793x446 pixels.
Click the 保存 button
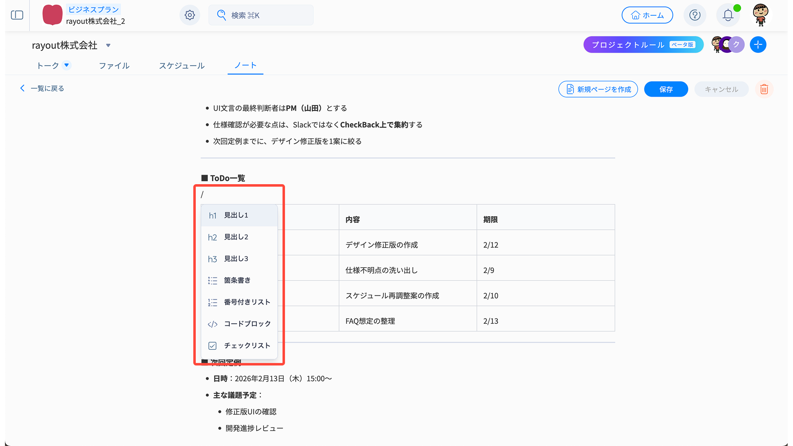coord(666,89)
